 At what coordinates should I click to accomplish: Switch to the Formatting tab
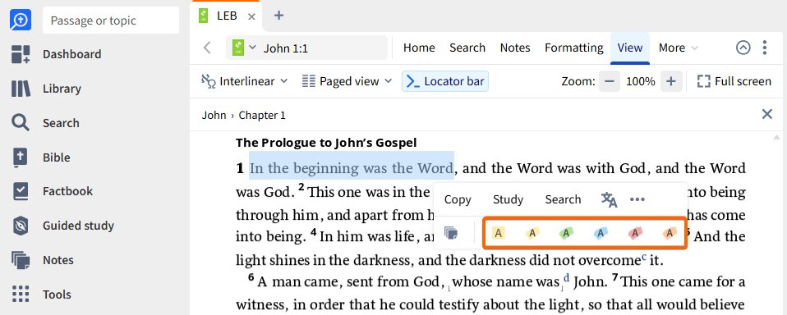pyautogui.click(x=573, y=48)
